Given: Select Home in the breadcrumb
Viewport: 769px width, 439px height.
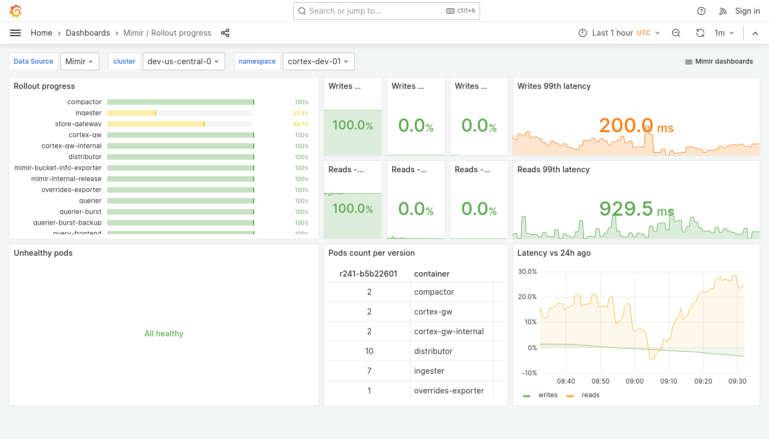Looking at the screenshot, I should (x=41, y=33).
